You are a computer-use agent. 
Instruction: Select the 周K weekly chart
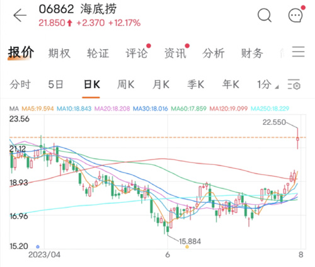(125, 84)
